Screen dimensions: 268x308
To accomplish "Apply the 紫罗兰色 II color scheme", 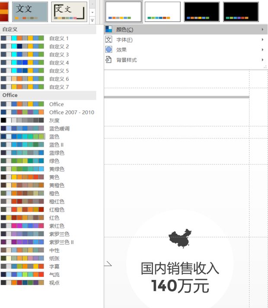I will [48, 242].
